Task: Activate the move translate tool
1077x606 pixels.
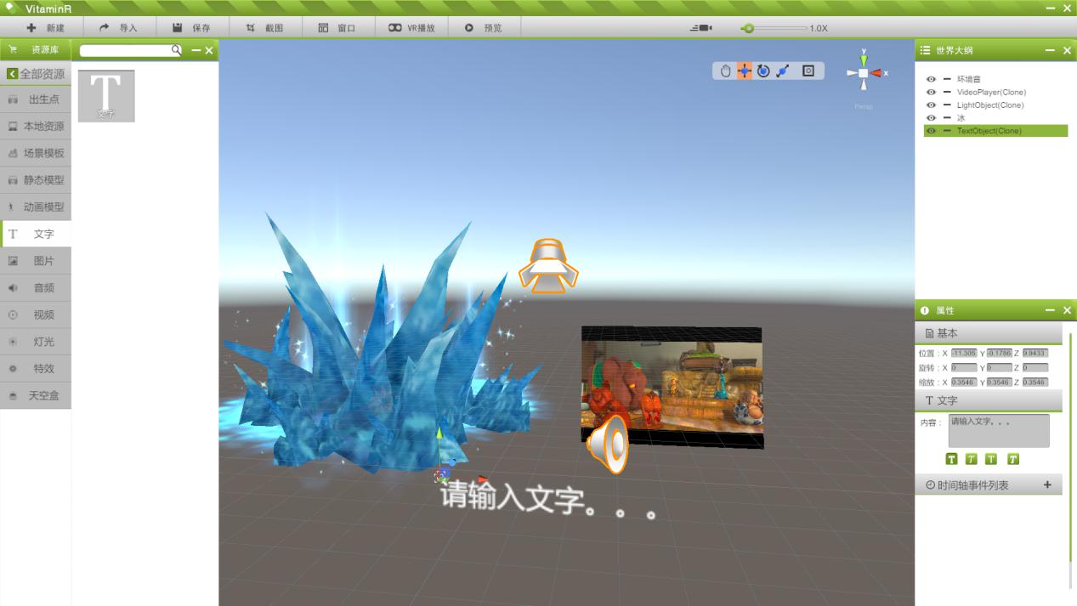Action: pyautogui.click(x=745, y=71)
